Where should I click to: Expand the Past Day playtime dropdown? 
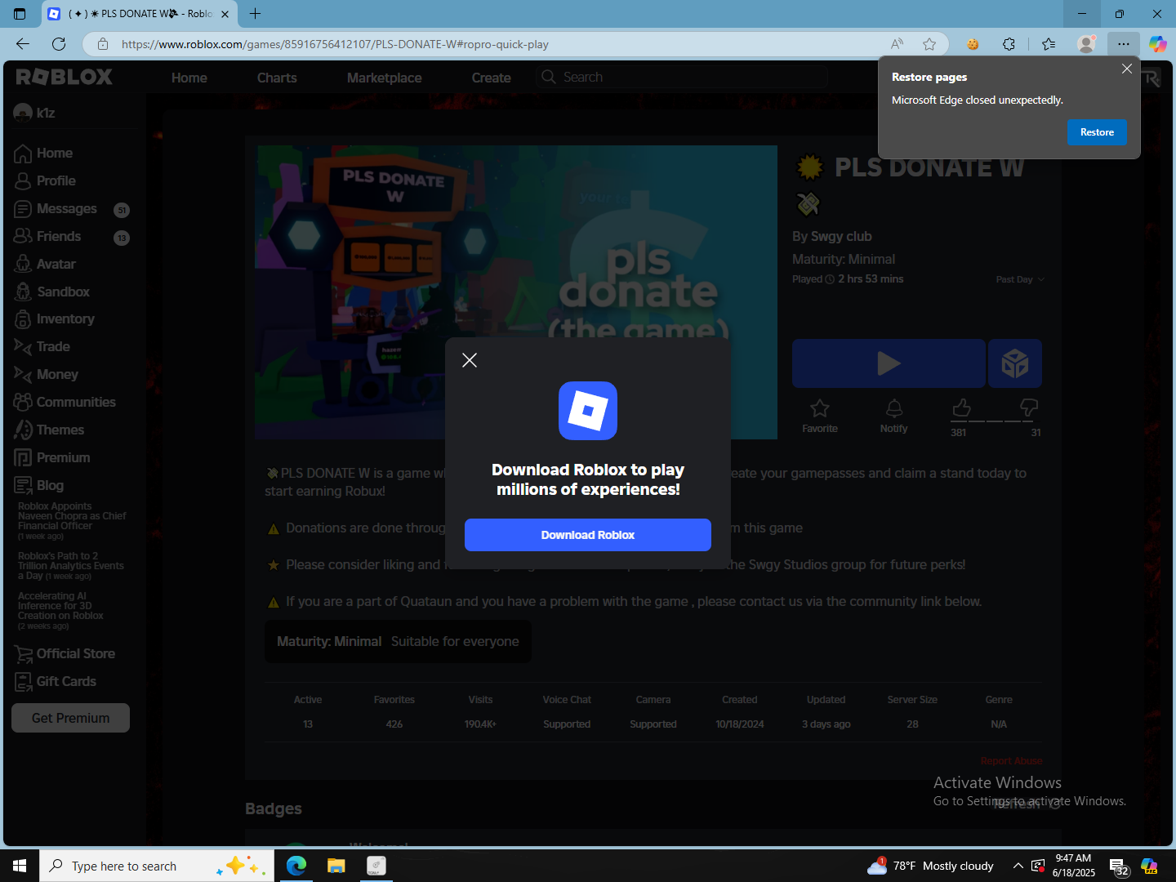click(1020, 279)
